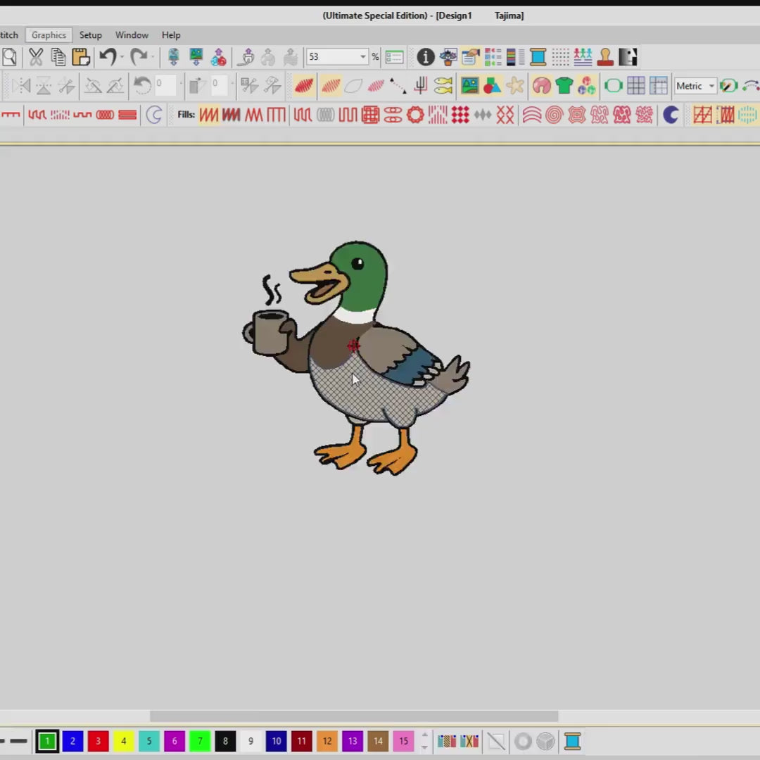This screenshot has height=760, width=760.
Task: Open the Setup menu
Action: point(90,35)
